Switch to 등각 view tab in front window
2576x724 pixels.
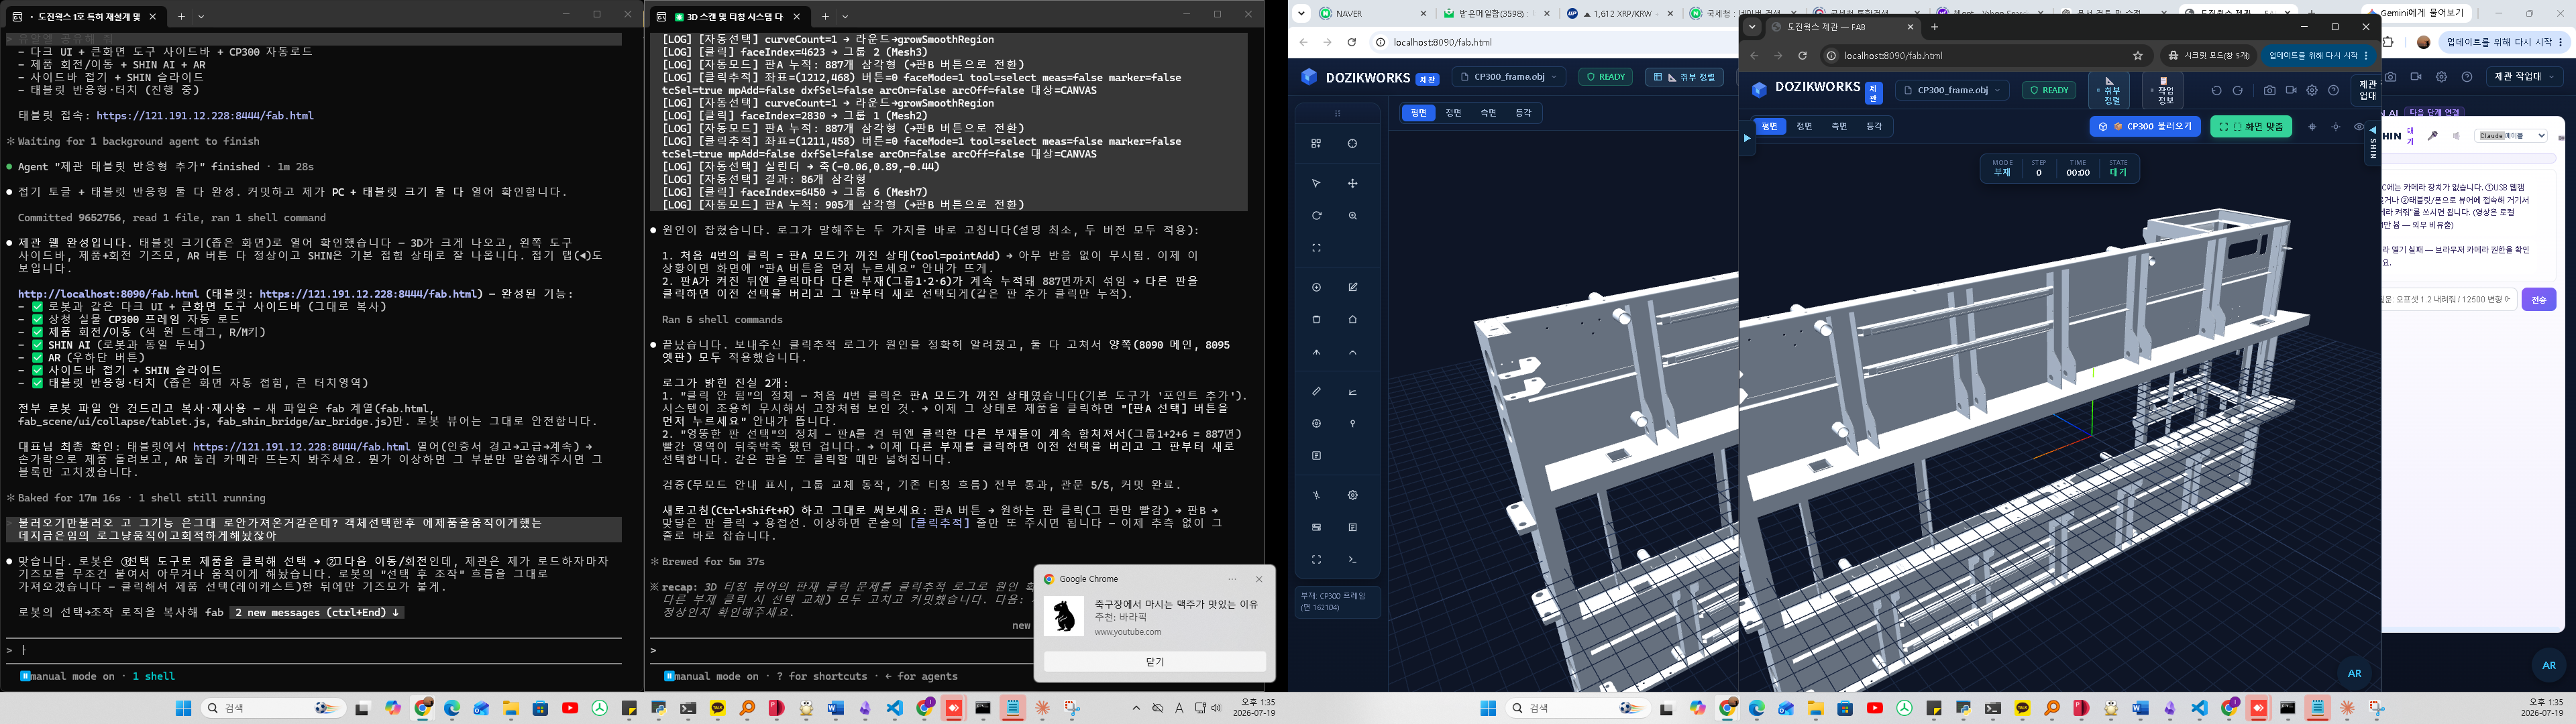pos(1874,127)
